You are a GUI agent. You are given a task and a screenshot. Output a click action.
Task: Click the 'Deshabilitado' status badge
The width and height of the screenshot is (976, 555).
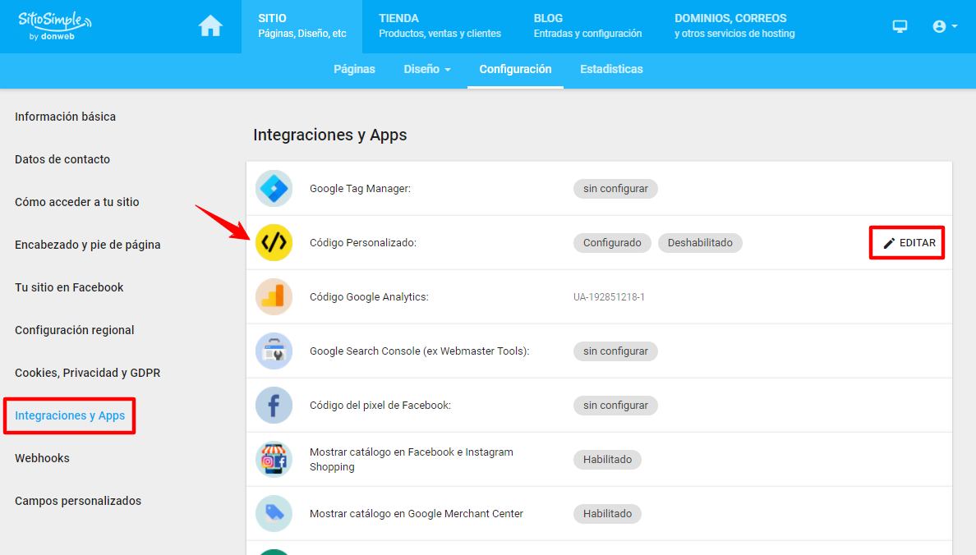700,243
